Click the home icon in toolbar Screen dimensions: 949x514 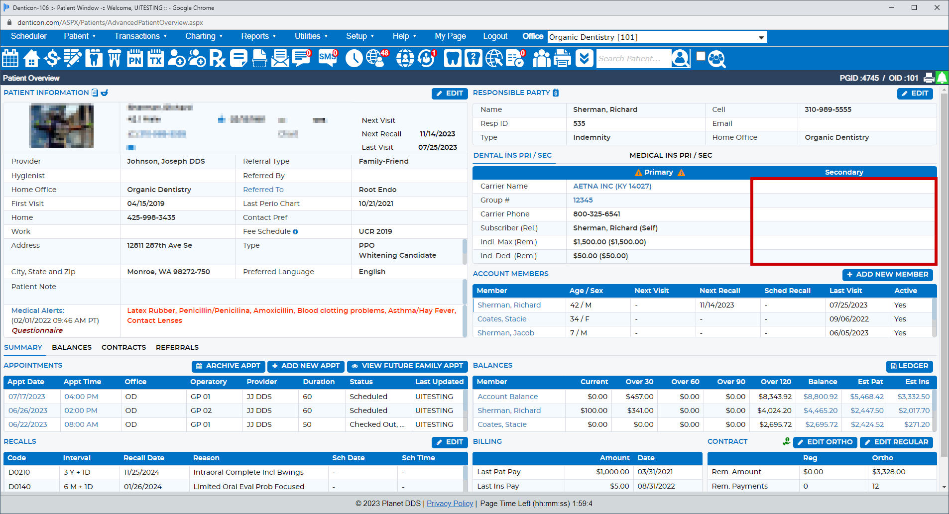(x=31, y=59)
